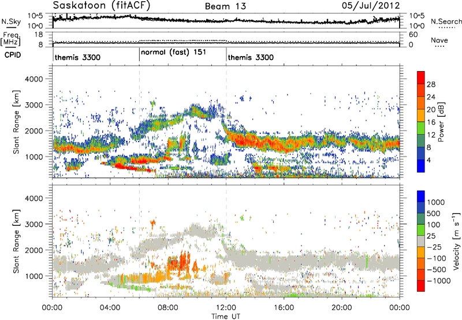
Task: Click the 2000 tick of the velocity panel
Action: coord(33,250)
